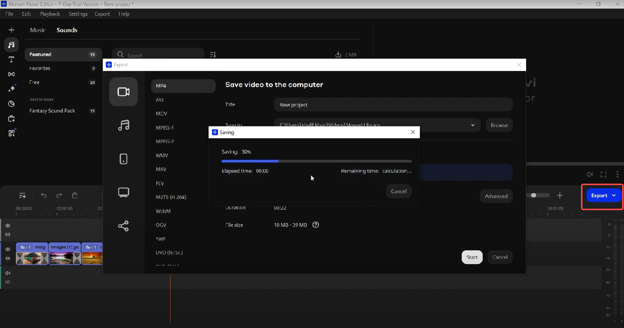The height and width of the screenshot is (328, 624).
Task: Click the blue Export button
Action: click(x=599, y=196)
